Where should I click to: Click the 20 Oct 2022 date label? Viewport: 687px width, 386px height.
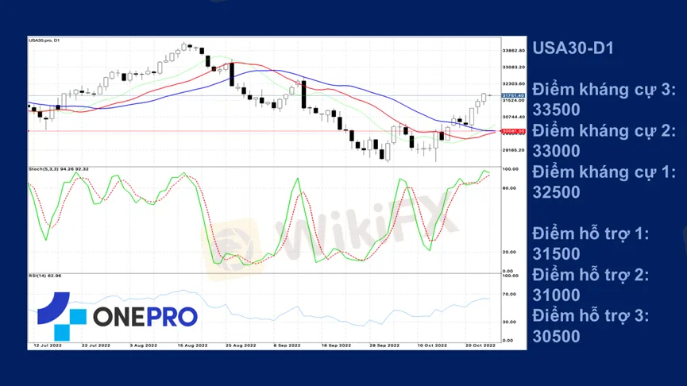[481, 345]
